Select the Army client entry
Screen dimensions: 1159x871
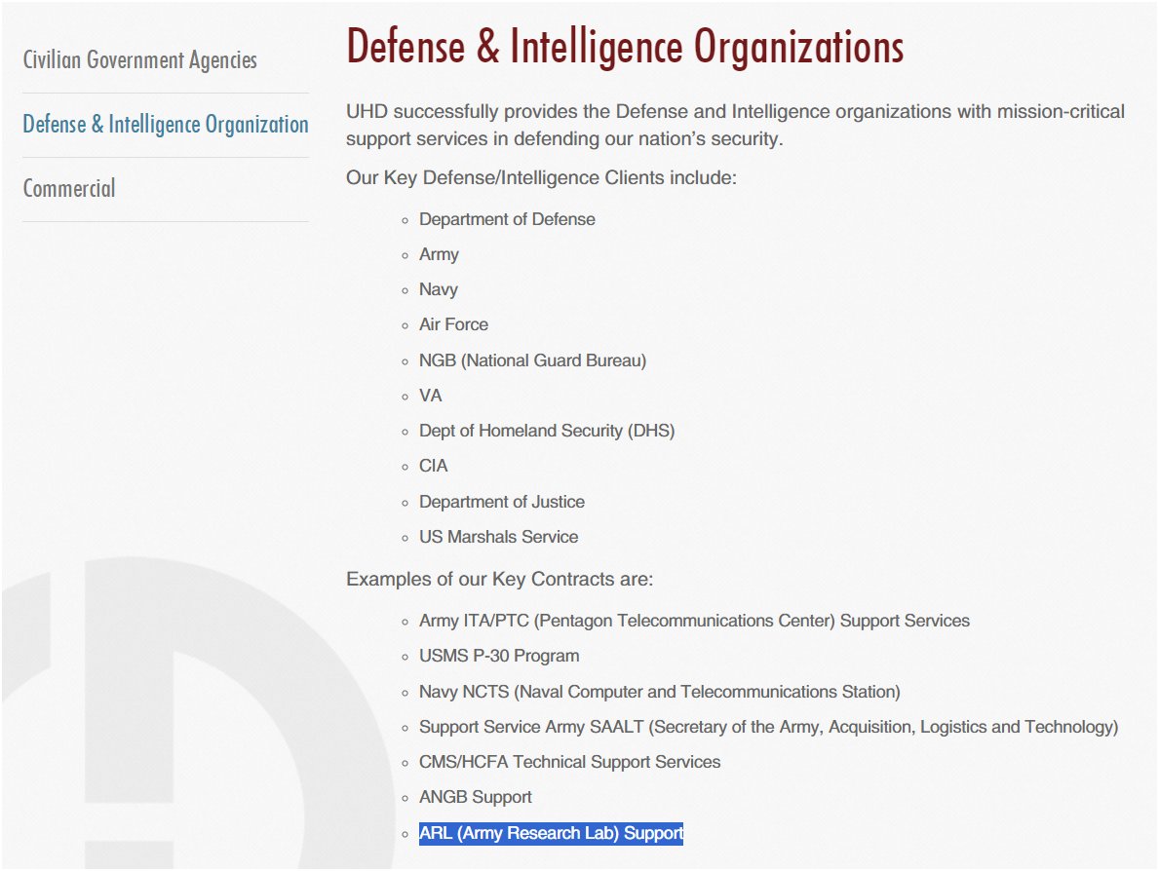tap(439, 254)
